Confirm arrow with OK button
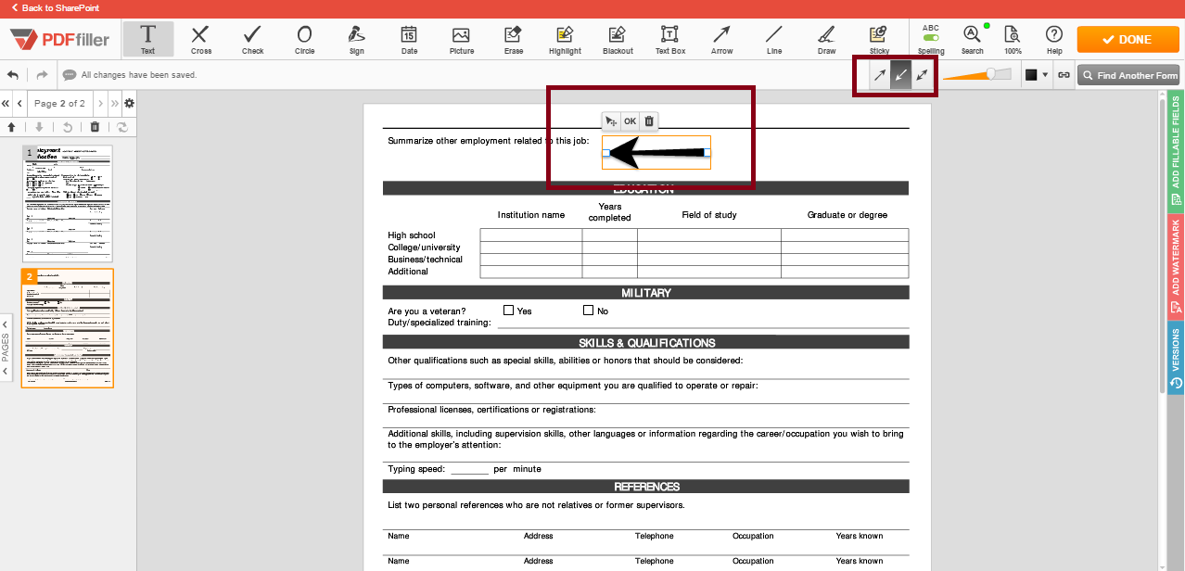Viewport: 1185px width, 571px height. click(630, 121)
